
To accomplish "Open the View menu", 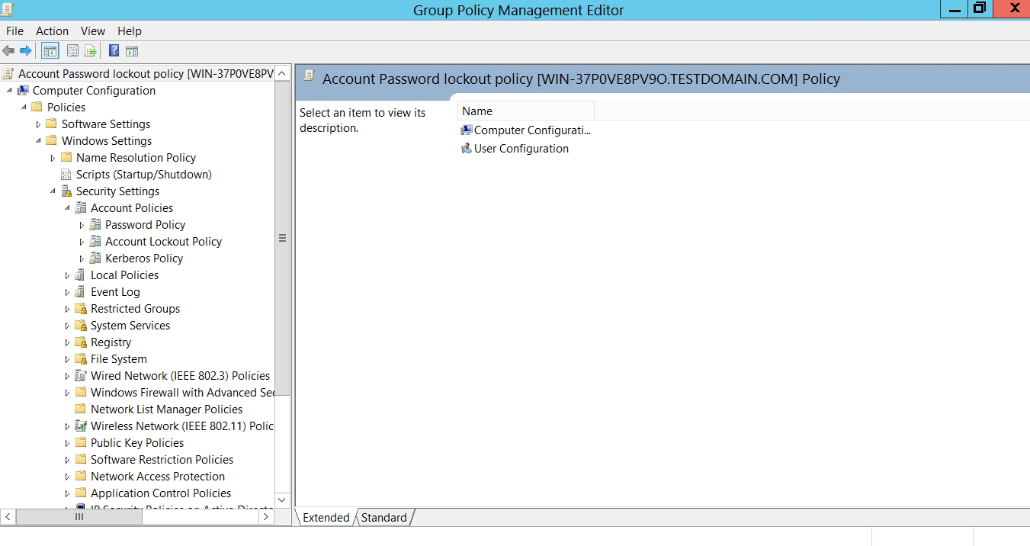I will pyautogui.click(x=93, y=31).
